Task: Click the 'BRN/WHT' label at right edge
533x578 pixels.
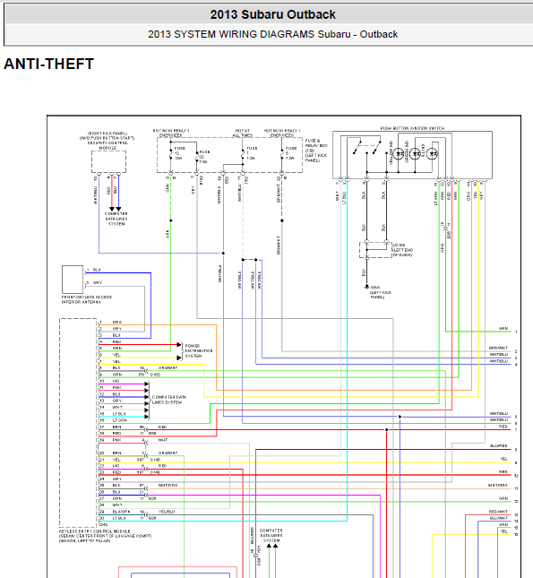Action: pos(498,348)
